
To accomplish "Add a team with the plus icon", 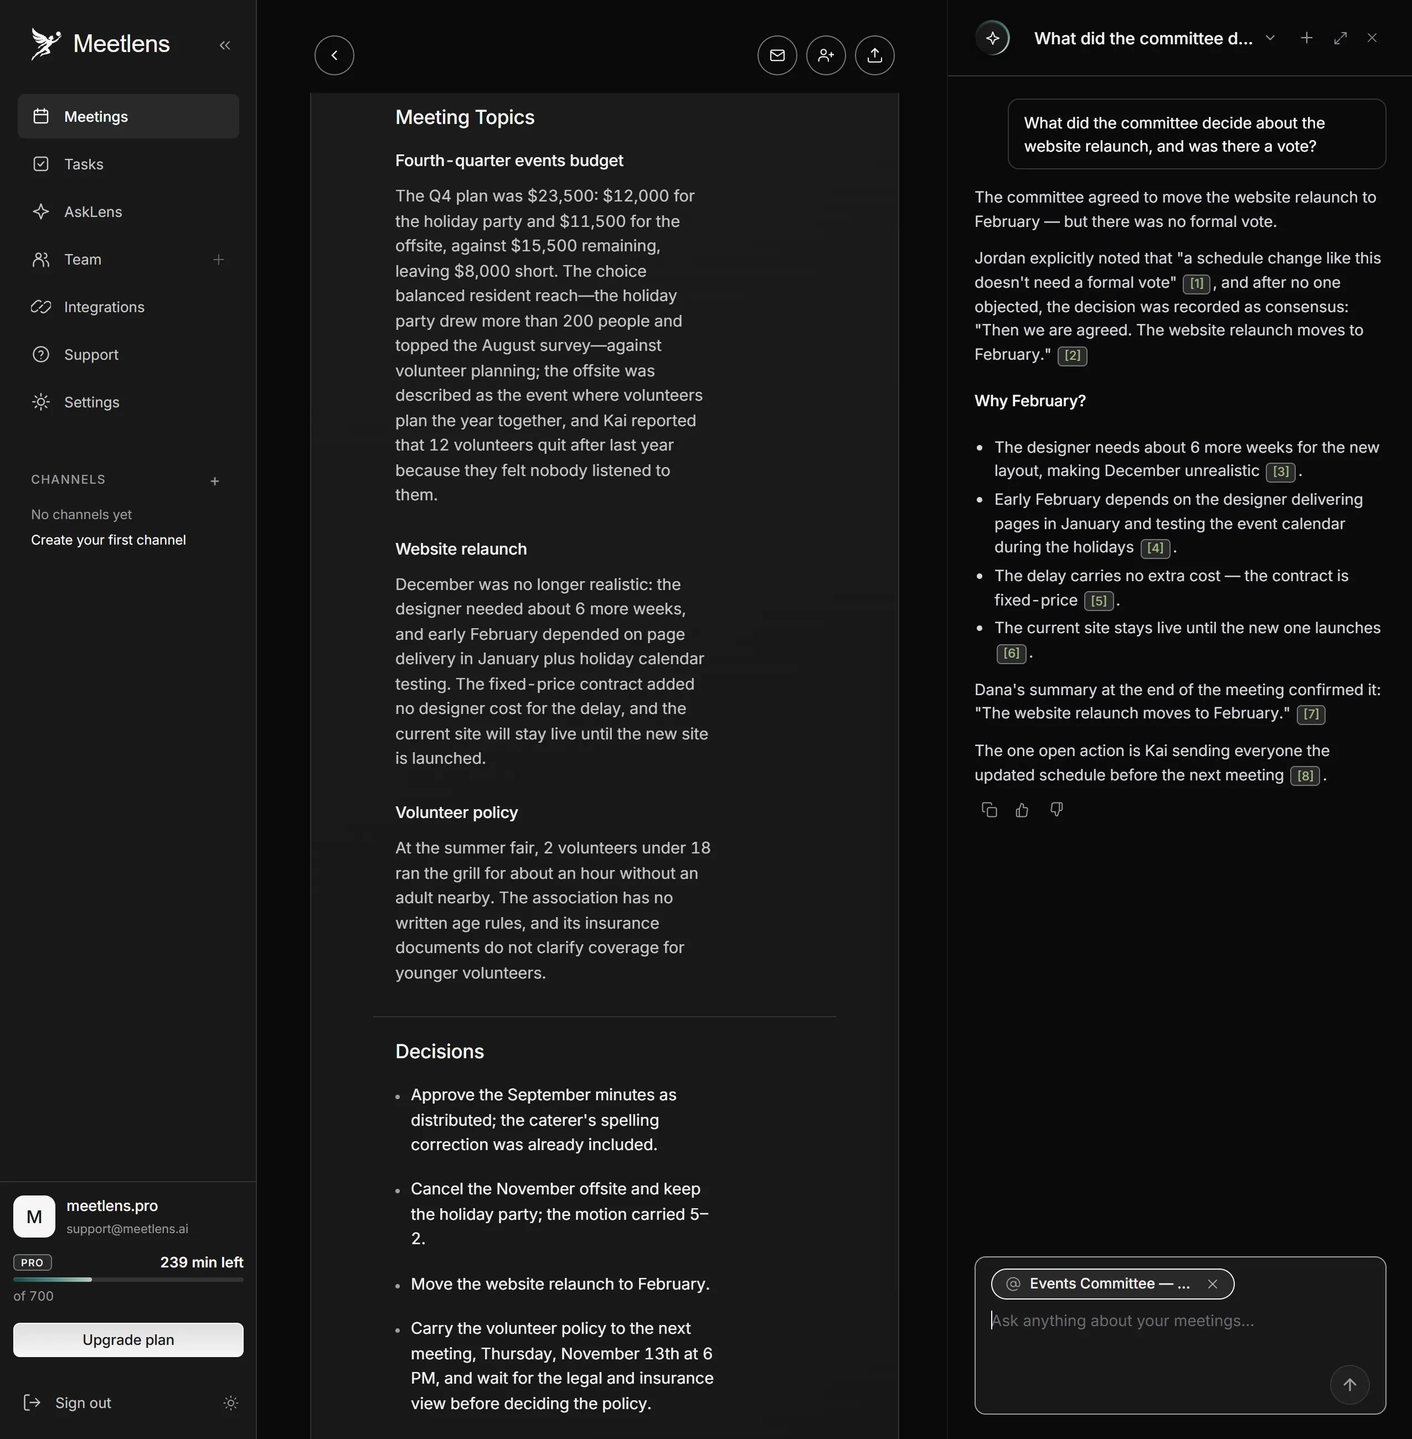I will tap(219, 260).
